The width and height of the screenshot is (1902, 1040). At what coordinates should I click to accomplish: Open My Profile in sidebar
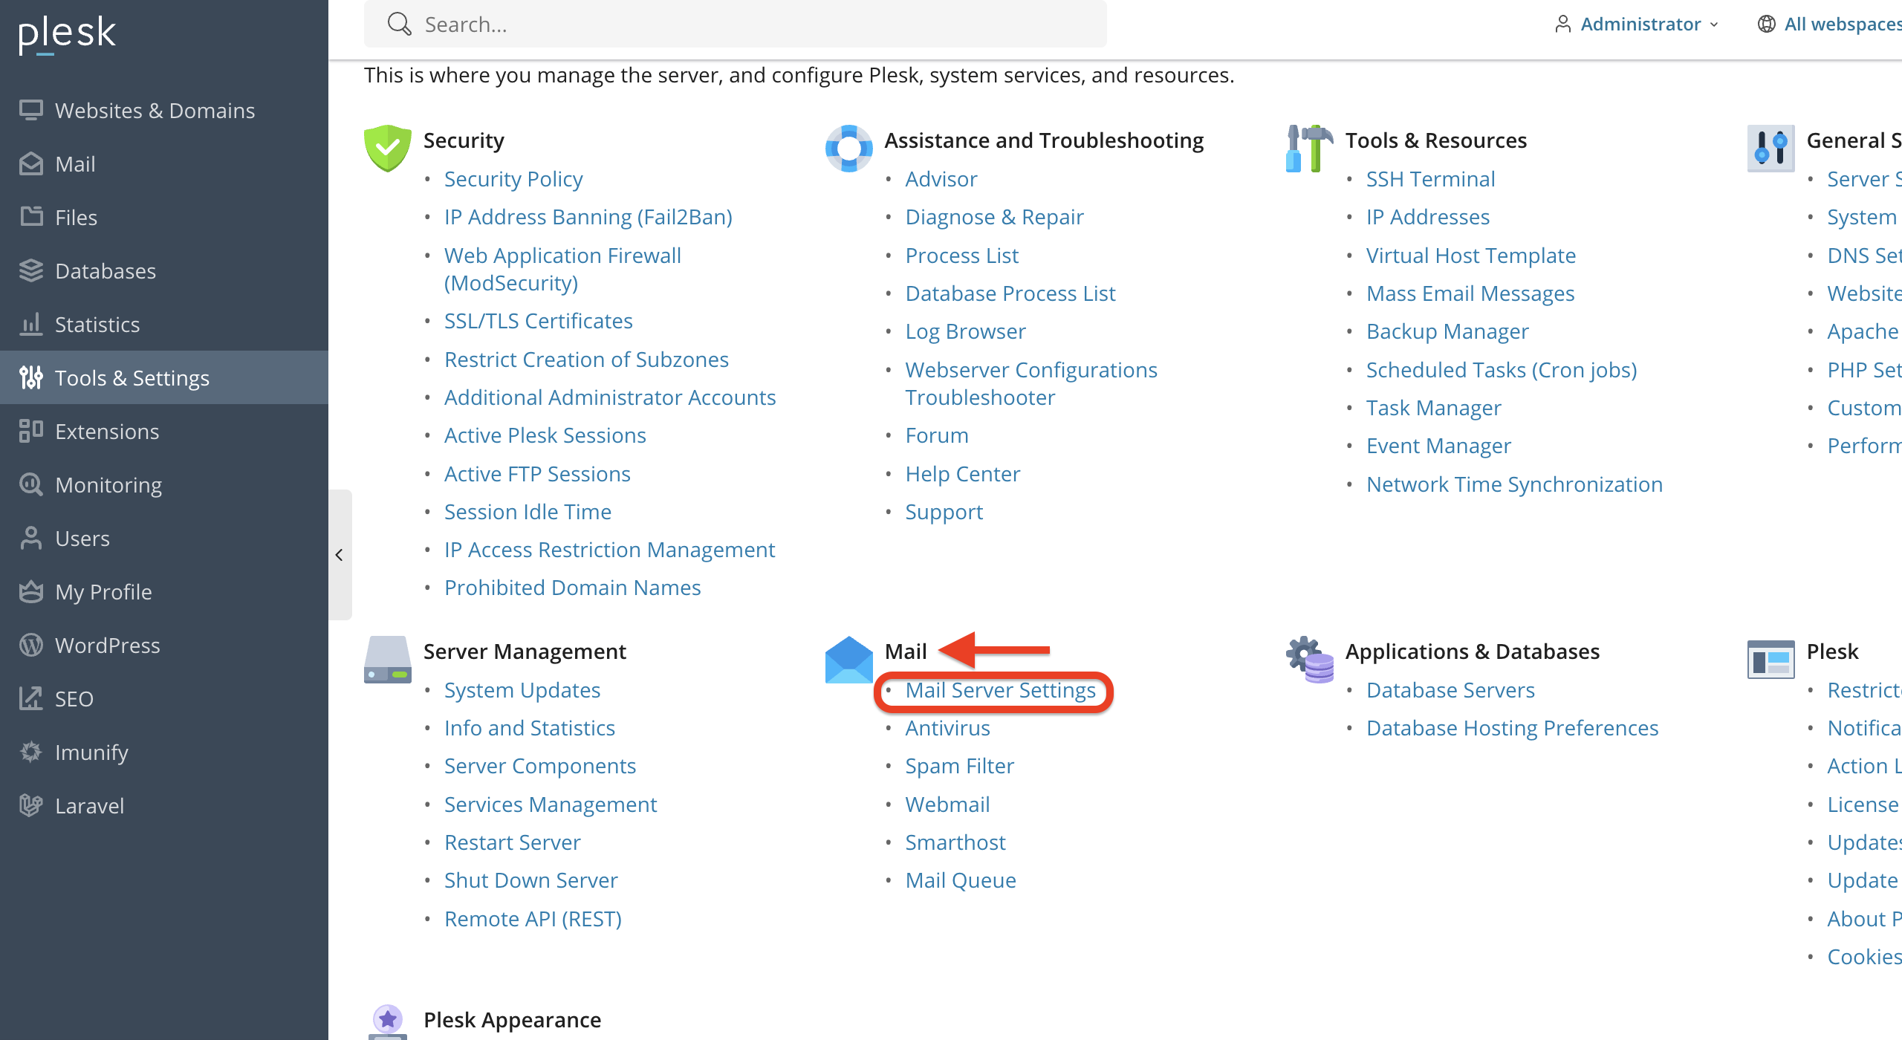coord(164,591)
